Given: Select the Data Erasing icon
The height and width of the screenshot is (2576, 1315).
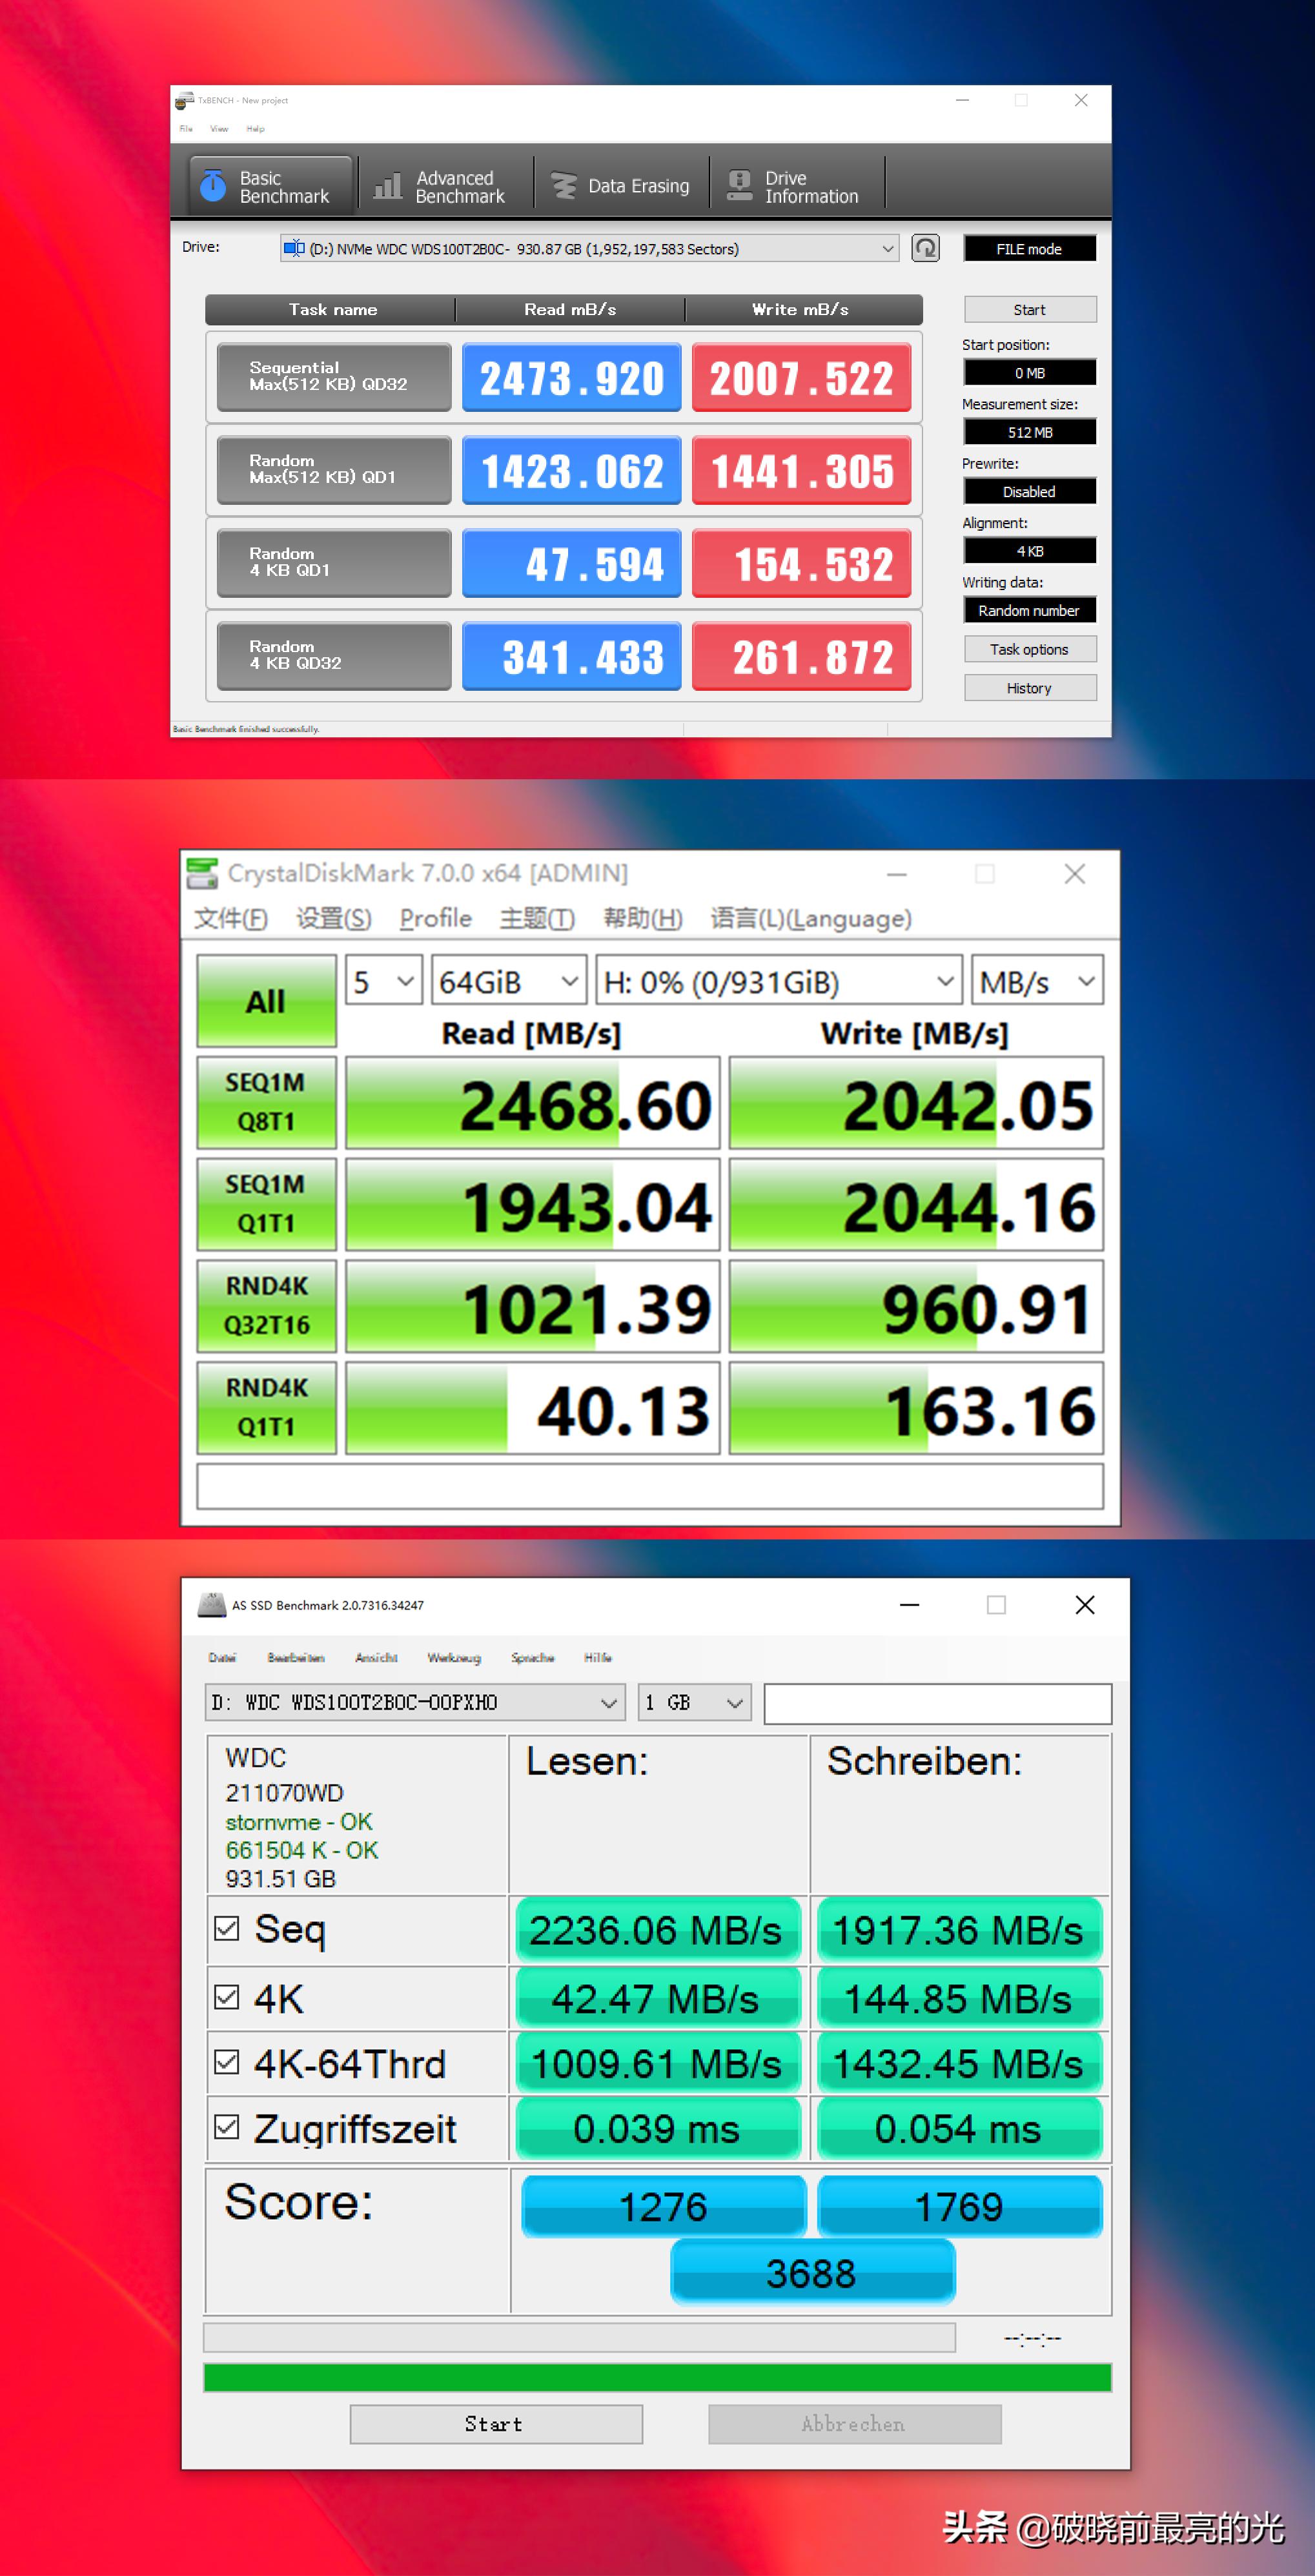Looking at the screenshot, I should 564,186.
